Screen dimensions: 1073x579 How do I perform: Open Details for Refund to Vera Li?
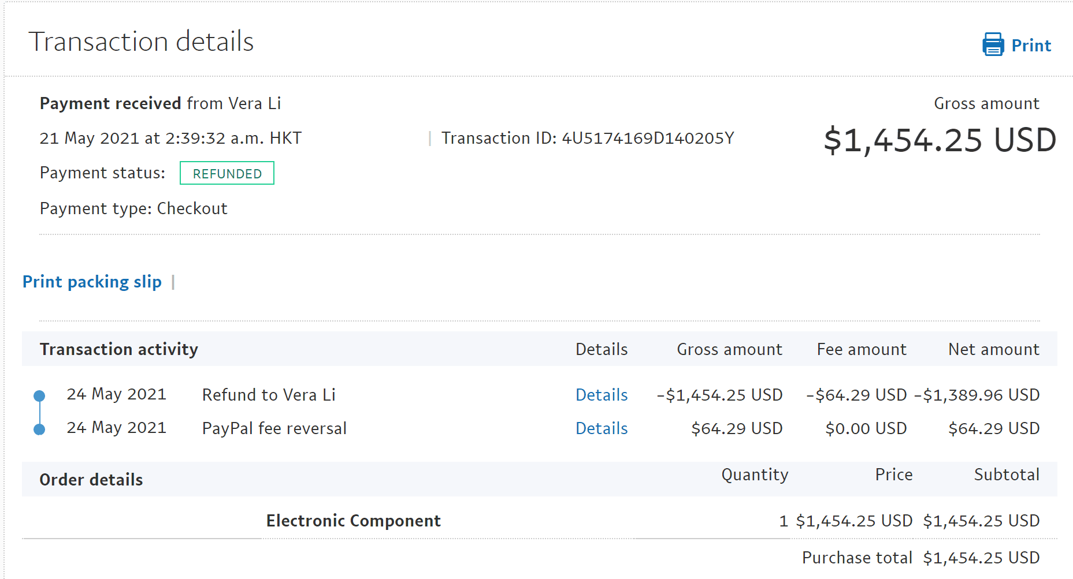tap(601, 395)
